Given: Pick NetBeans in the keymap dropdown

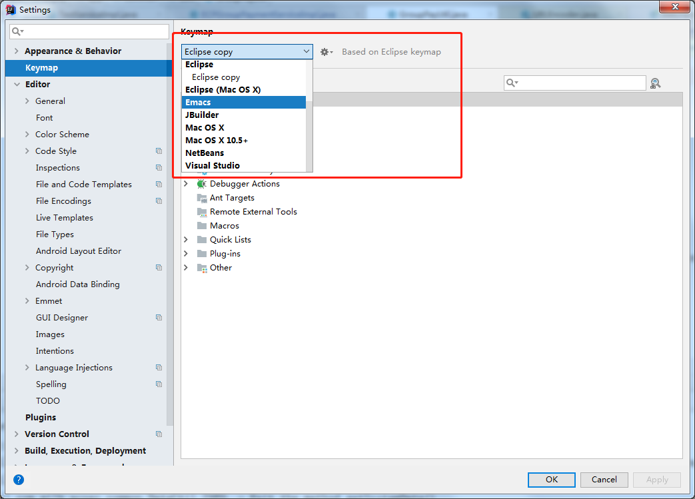Looking at the screenshot, I should coord(205,153).
